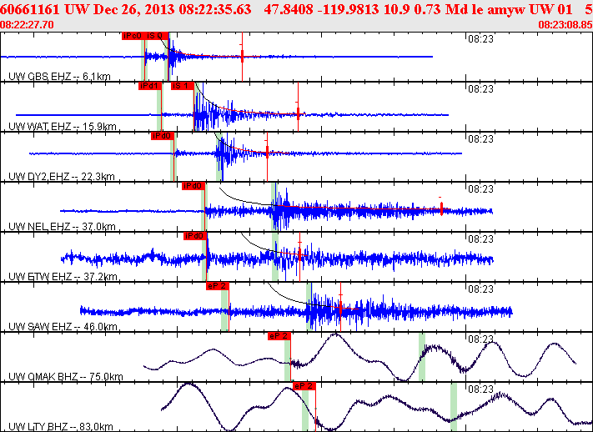The width and height of the screenshot is (593, 432).
Task: Click the 08:23 time tick on SAW trace
Action: click(480, 289)
